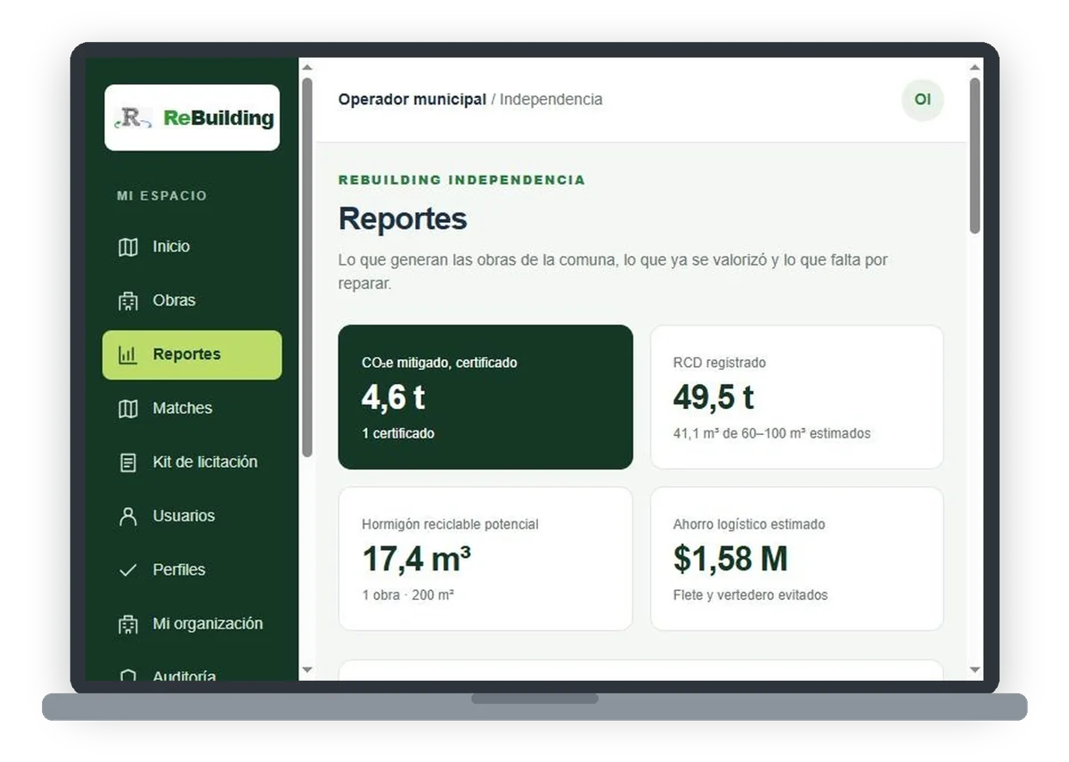
Task: Go to Inicio in the sidebar
Action: pos(192,247)
